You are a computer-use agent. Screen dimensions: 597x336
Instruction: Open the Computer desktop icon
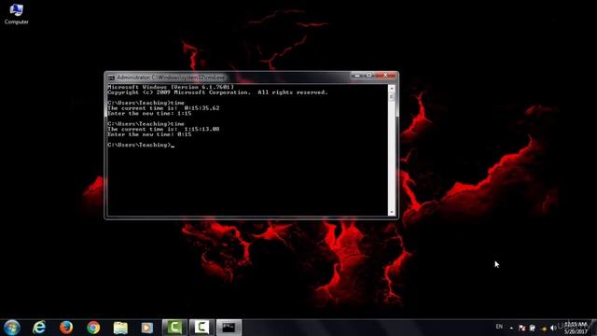coord(16,14)
